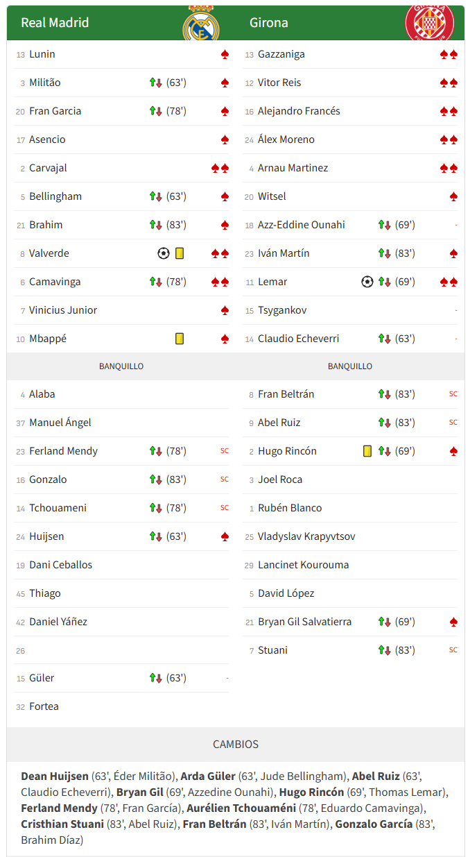470x857 pixels.
Task: Select Tsygankov in Girona lineup
Action: (282, 310)
